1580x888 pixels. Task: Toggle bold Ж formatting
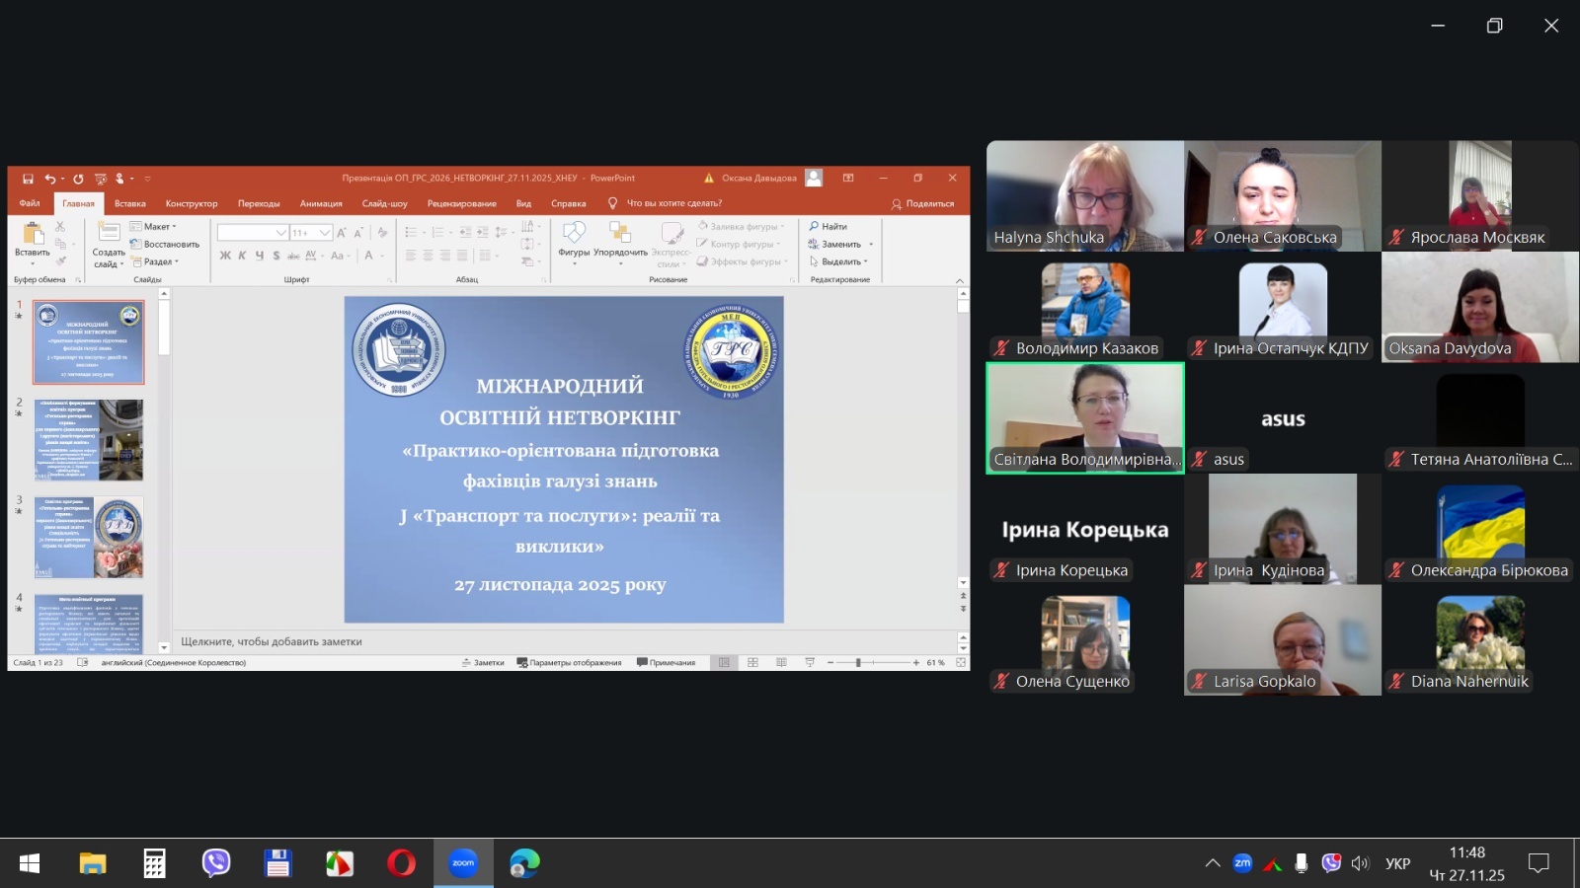tap(225, 256)
